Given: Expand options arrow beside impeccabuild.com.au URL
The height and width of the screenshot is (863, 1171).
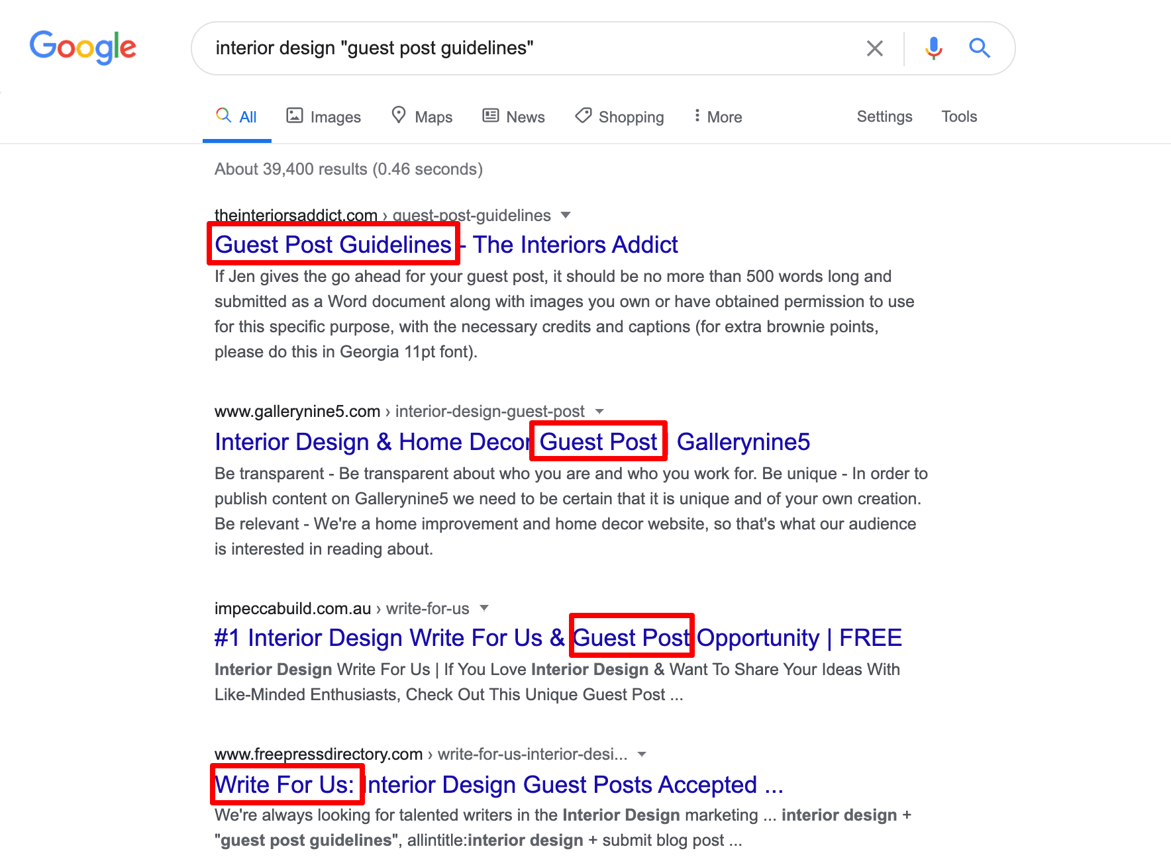Looking at the screenshot, I should pyautogui.click(x=484, y=608).
